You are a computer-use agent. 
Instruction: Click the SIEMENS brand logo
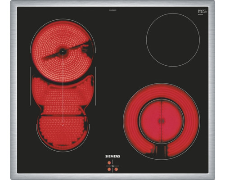point(112,157)
